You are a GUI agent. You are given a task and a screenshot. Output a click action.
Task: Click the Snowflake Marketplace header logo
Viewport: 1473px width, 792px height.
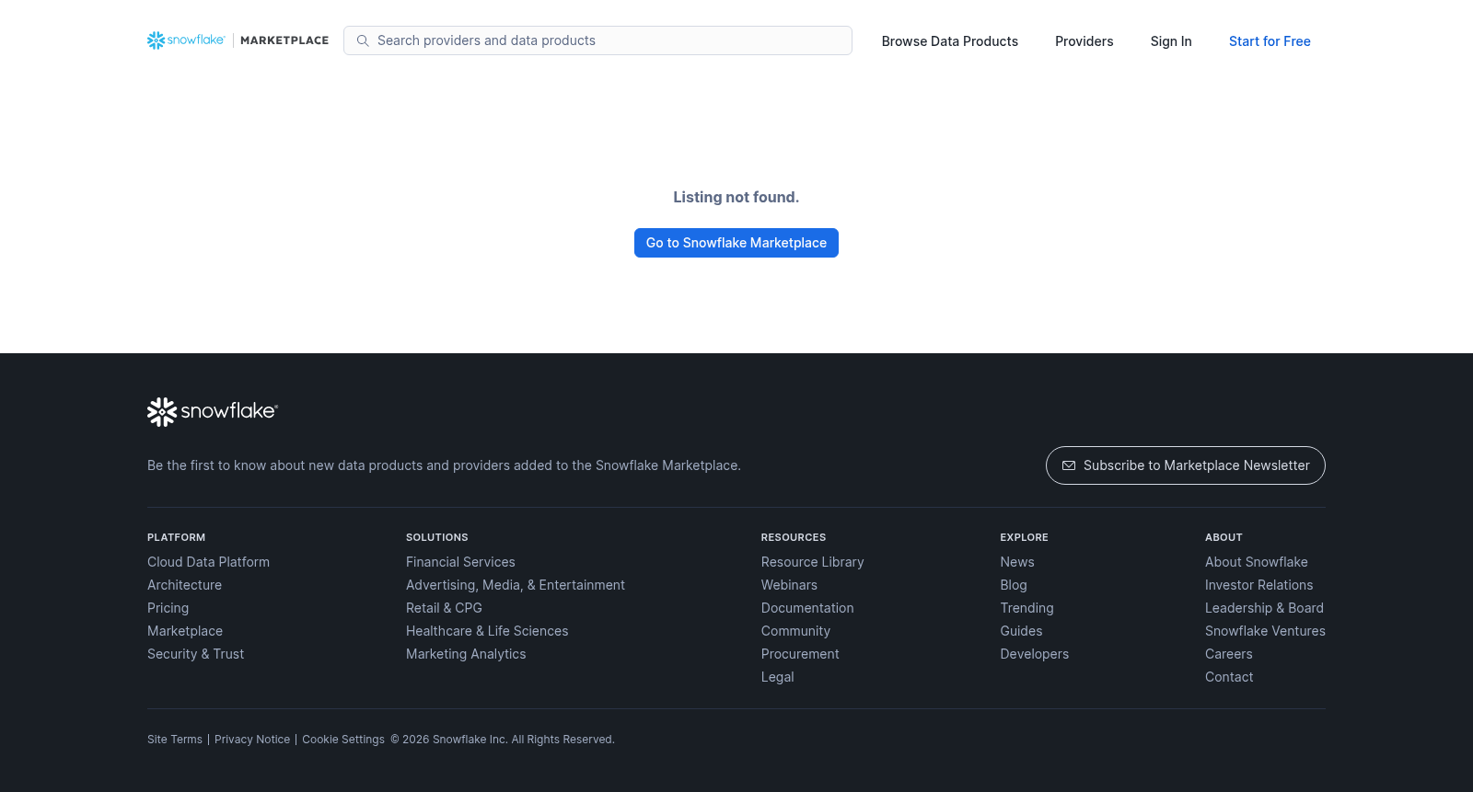point(238,40)
